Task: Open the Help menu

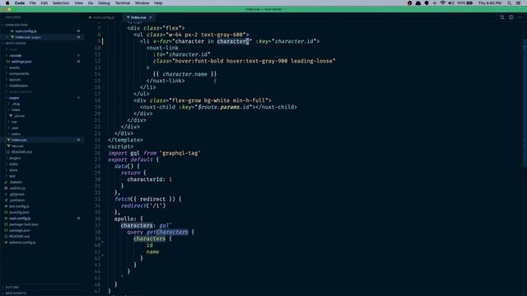Action: 158,3
